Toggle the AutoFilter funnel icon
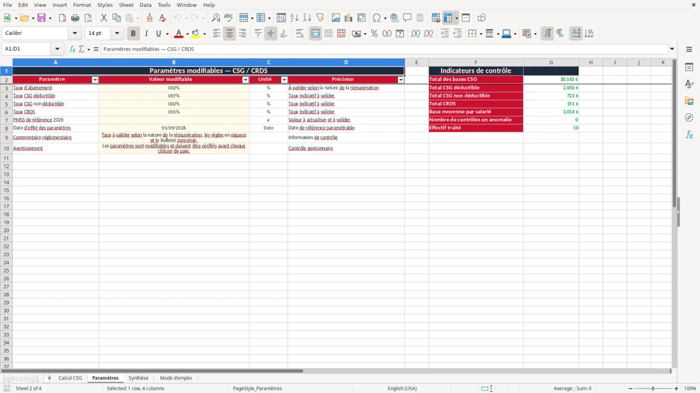 click(320, 18)
